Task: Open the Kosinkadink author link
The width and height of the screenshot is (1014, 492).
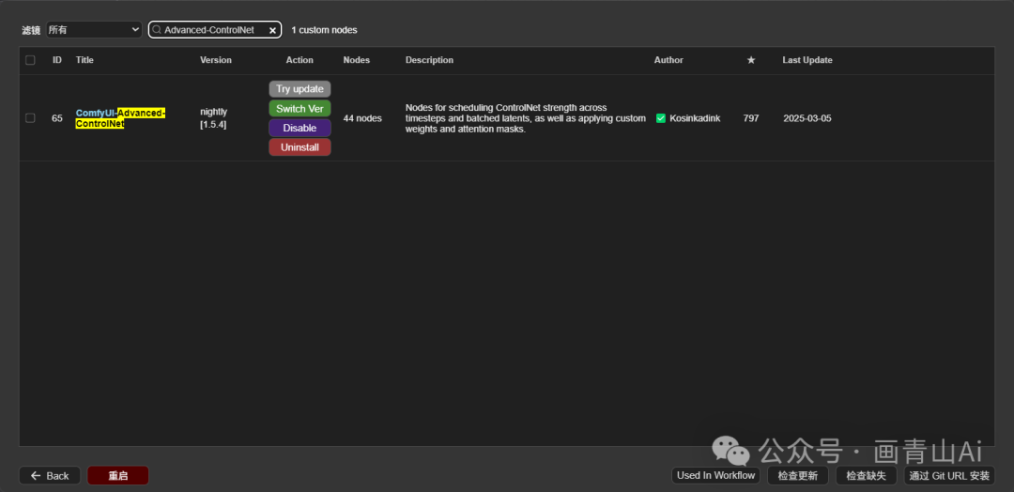Action: coord(695,118)
